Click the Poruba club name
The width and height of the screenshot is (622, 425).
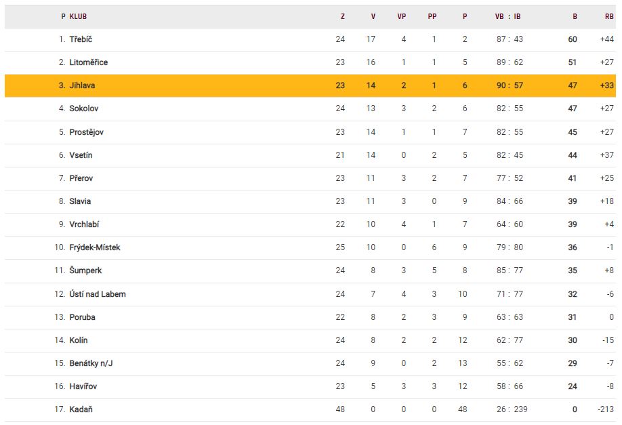pos(82,317)
